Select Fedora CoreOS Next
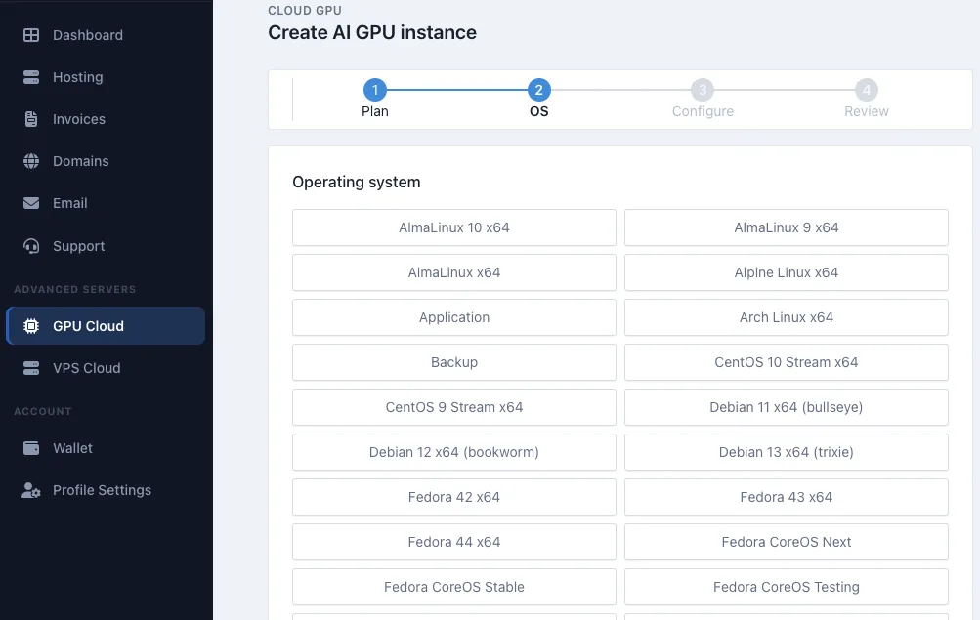 [x=787, y=542]
